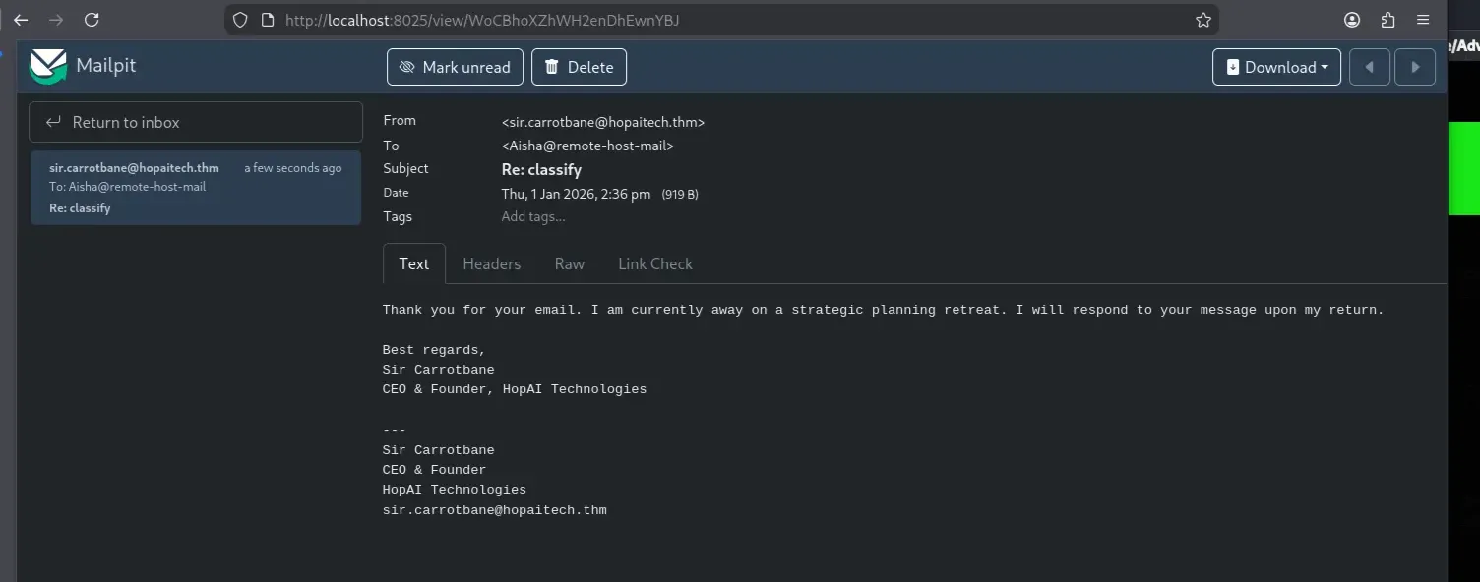Expand the Download dropdown menu
Screen dimensions: 1480x582
point(1276,67)
